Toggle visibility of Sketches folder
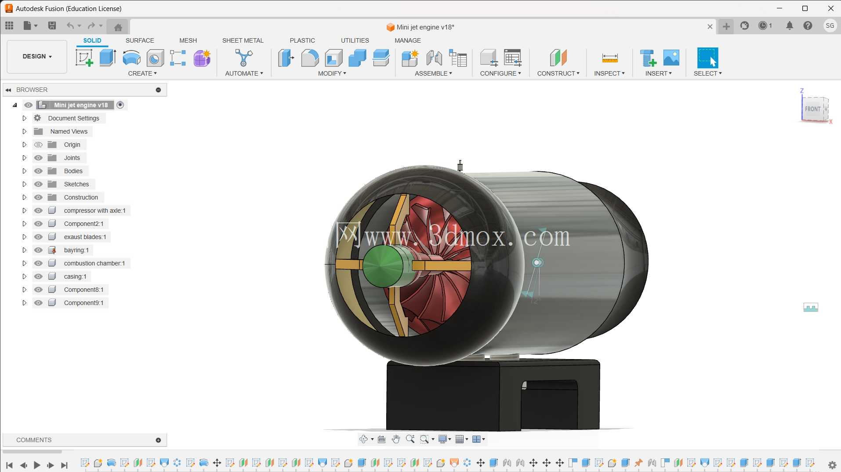841x472 pixels. coord(38,184)
